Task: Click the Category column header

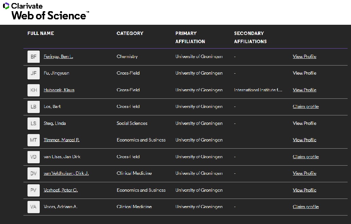Action: 130,33
